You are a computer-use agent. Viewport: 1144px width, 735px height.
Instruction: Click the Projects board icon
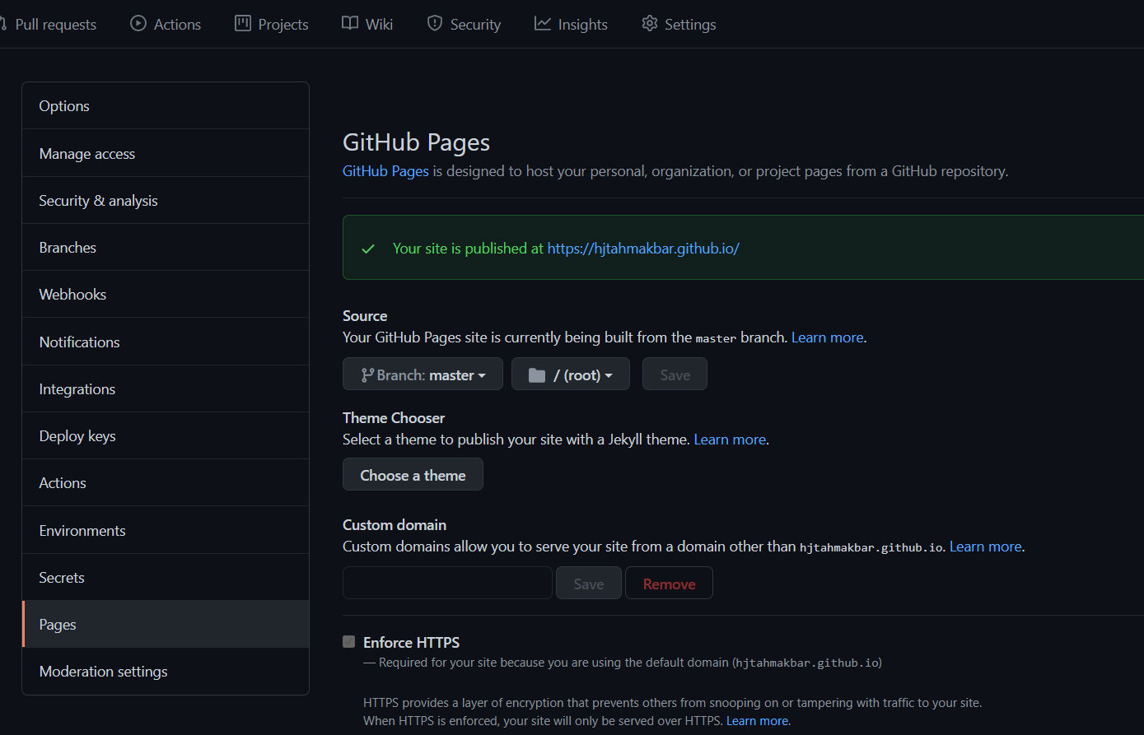(x=243, y=24)
